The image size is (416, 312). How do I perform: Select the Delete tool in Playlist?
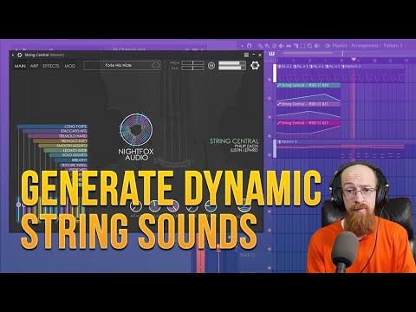point(275,46)
